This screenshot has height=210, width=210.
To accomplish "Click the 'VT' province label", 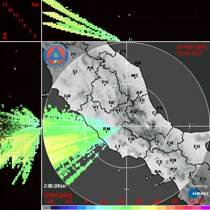I will [96, 108].
